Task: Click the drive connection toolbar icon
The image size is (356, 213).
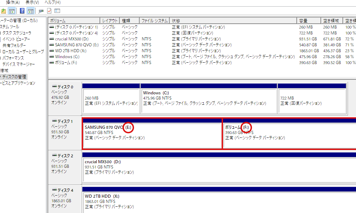Action: 41,11
